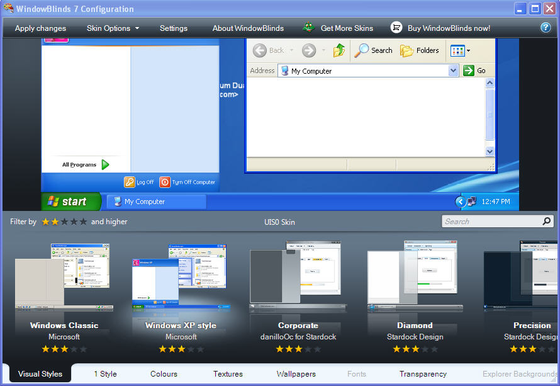
Task: Click the Settings menu item
Action: [173, 27]
